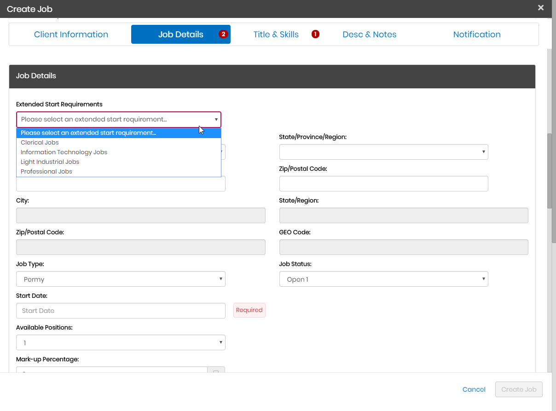
Task: Select the Job Details tab
Action: 180,35
